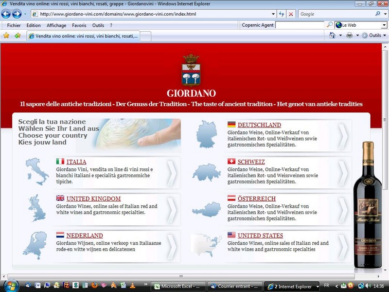Switch to Microsoft Excel taskbar button
Screen dimensions: 389x292
(178, 286)
